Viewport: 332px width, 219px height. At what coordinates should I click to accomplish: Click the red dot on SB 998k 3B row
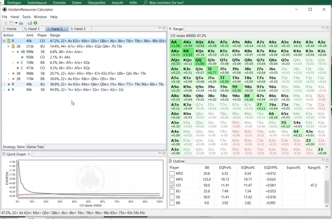coord(13,73)
